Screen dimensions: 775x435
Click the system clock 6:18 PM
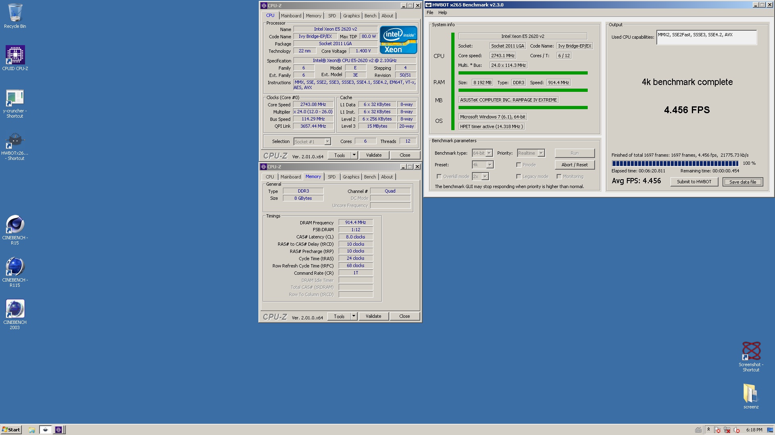point(754,430)
